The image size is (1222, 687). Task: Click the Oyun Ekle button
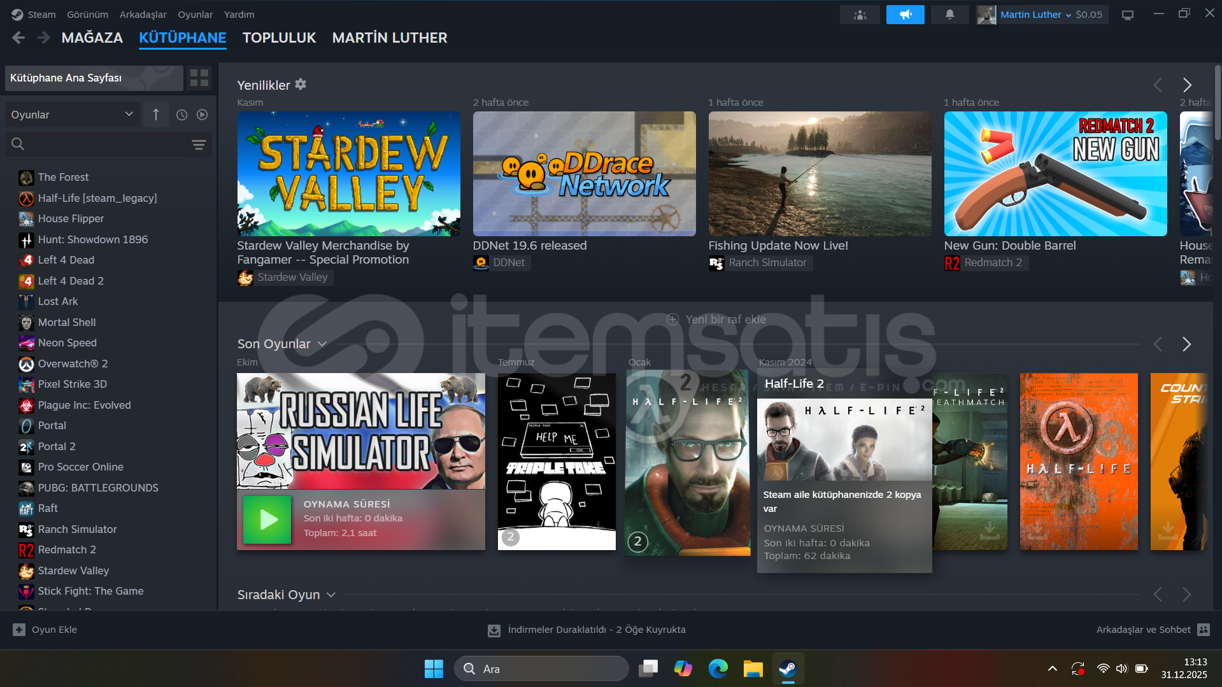45,630
